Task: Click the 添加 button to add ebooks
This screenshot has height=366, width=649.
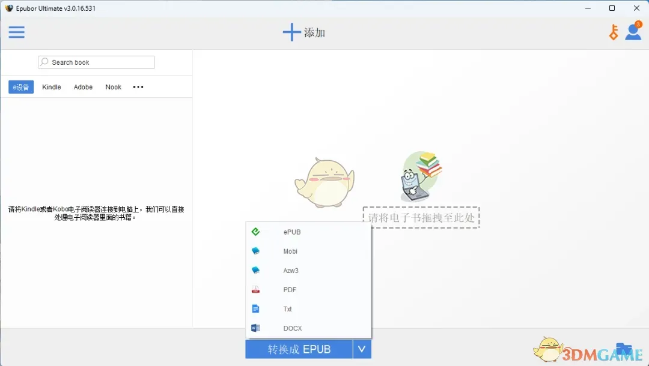Action: pos(304,32)
